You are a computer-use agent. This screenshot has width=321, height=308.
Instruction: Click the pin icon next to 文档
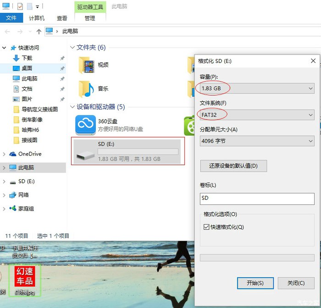point(62,89)
